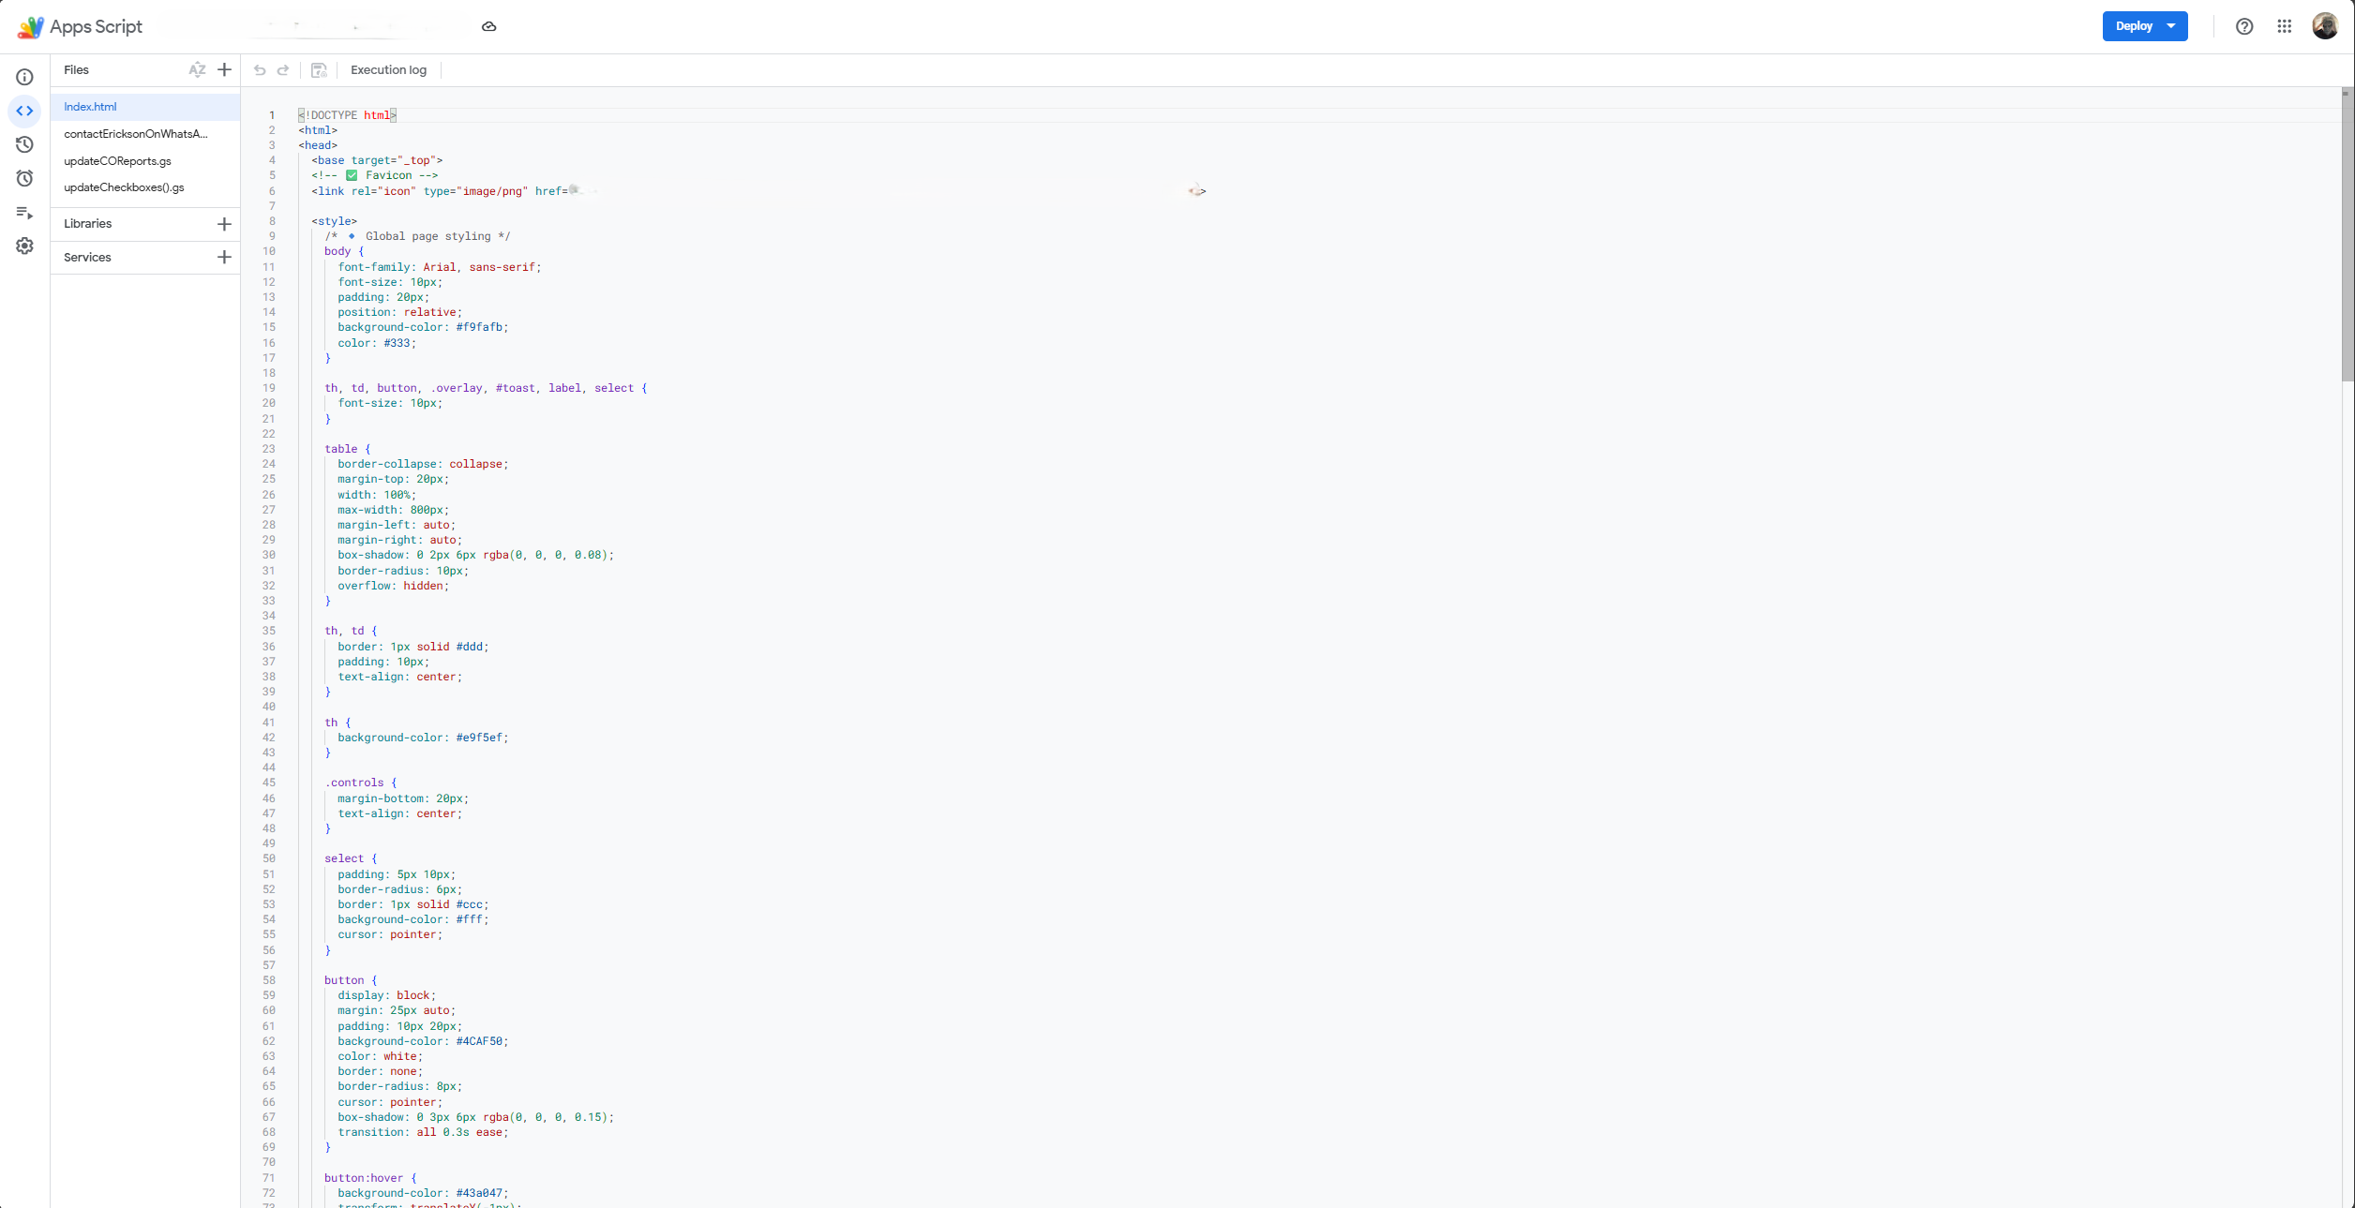2355x1208 pixels.
Task: Open the updateCheckboxes().gs file
Action: click(x=124, y=187)
